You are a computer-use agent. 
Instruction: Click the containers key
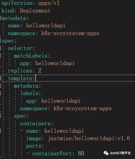pos(37,123)
